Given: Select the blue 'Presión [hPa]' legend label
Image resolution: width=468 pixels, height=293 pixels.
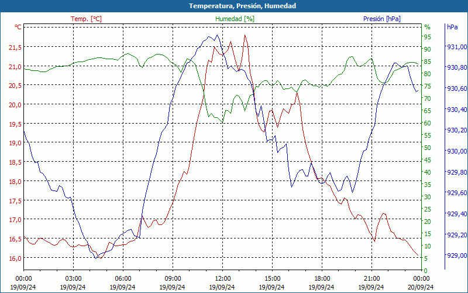Looking at the screenshot, I should [382, 19].
